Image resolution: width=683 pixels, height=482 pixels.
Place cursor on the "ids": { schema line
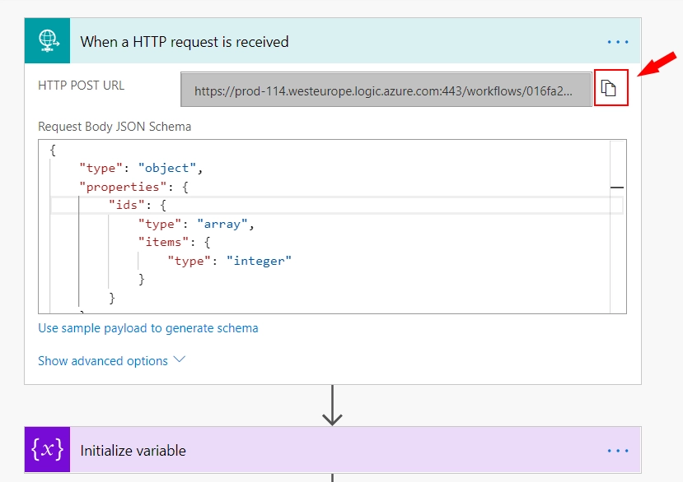336,206
